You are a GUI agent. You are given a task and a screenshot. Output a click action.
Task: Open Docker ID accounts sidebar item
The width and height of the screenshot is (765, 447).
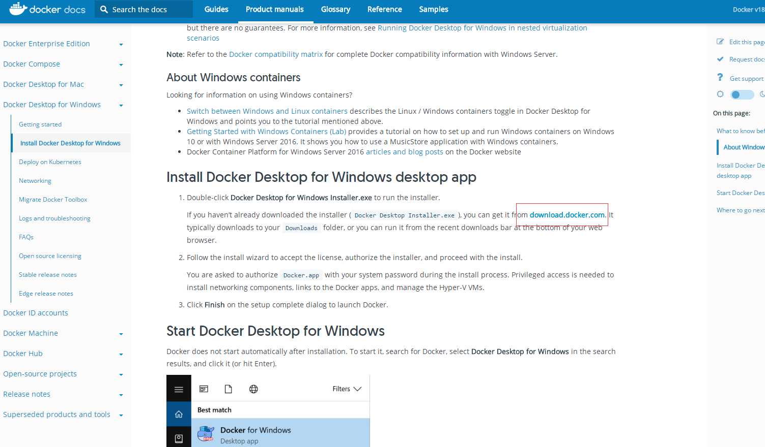point(36,313)
